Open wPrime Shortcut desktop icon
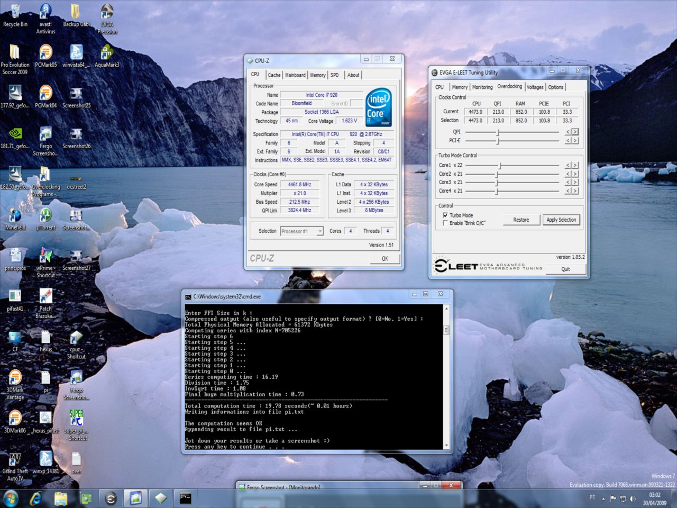This screenshot has width=677, height=508. click(45, 263)
